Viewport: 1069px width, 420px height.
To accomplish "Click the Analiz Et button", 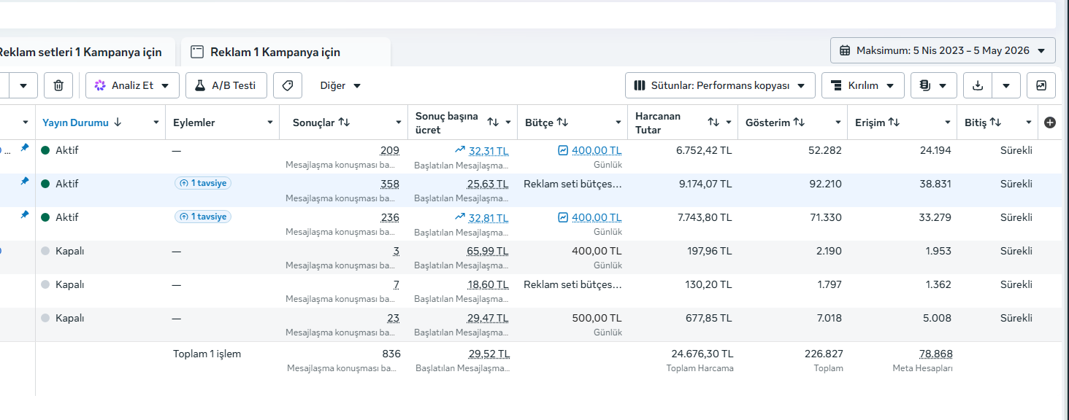I will pos(132,85).
